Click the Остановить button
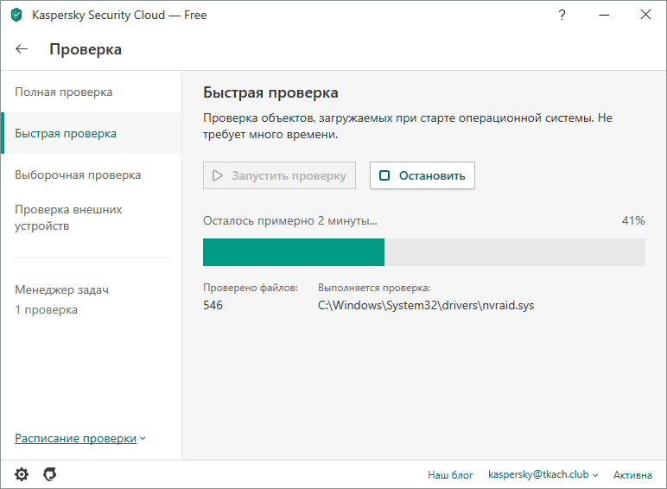The image size is (667, 489). [422, 175]
